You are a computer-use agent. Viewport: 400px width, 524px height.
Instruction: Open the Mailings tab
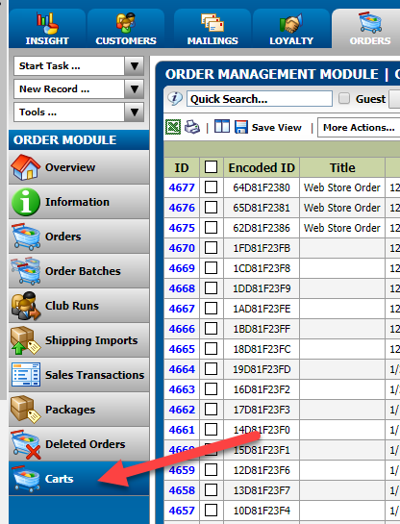(x=212, y=29)
